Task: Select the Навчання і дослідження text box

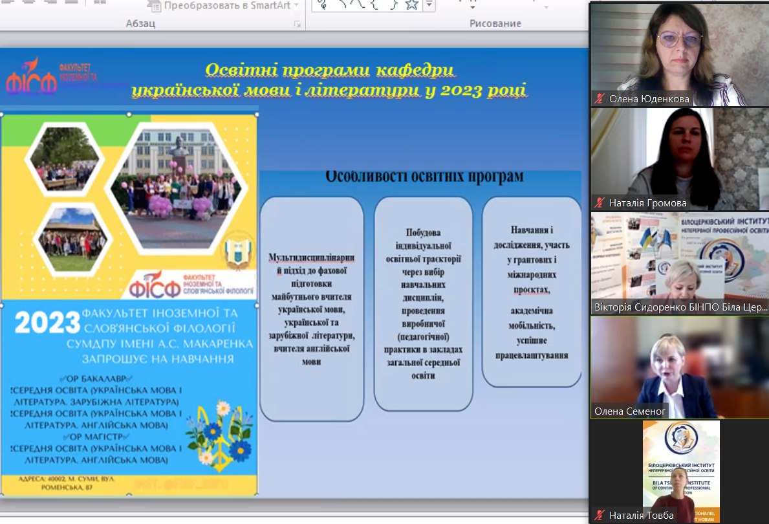Action: [530, 292]
